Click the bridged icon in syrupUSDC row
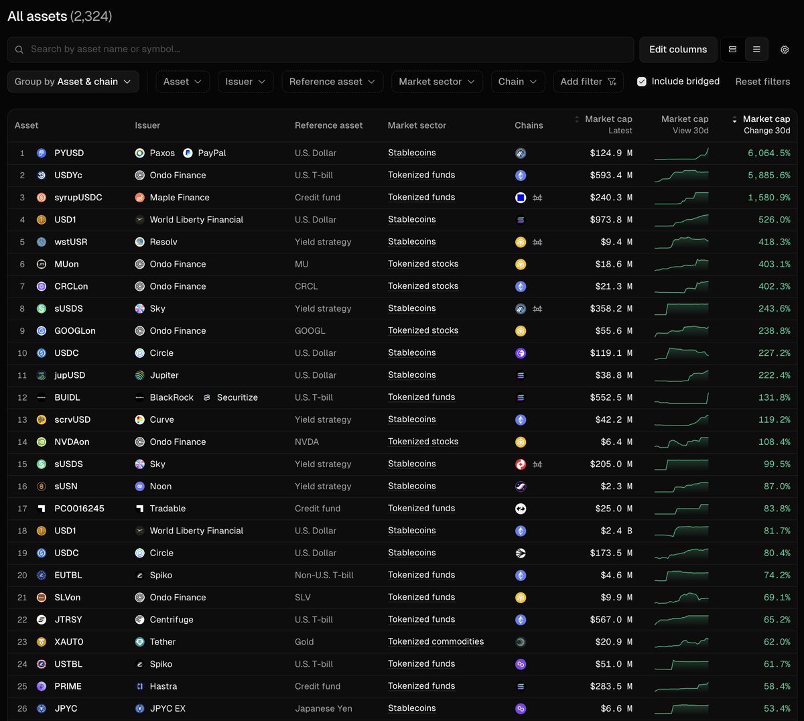The image size is (804, 721). coord(537,198)
